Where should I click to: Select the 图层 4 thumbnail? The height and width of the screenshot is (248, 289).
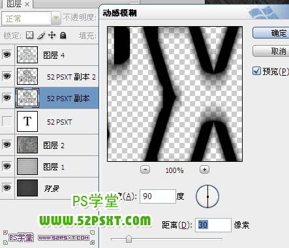click(x=27, y=55)
